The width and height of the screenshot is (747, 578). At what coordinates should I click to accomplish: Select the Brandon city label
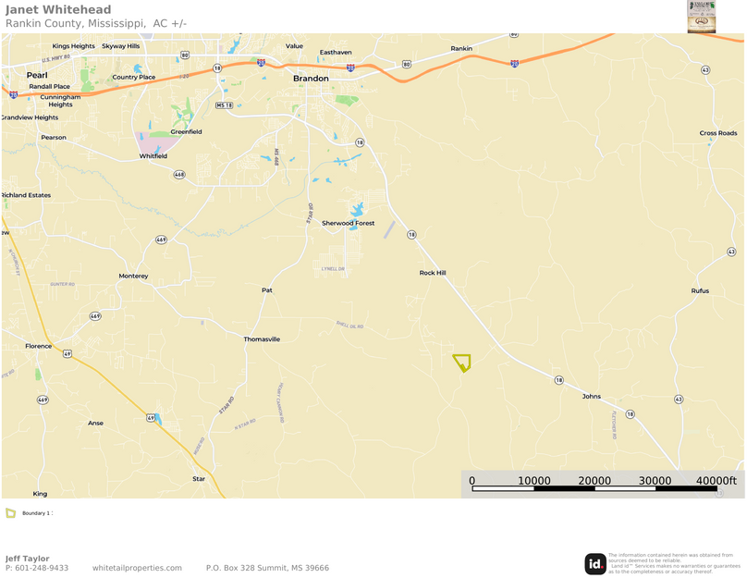tap(311, 79)
